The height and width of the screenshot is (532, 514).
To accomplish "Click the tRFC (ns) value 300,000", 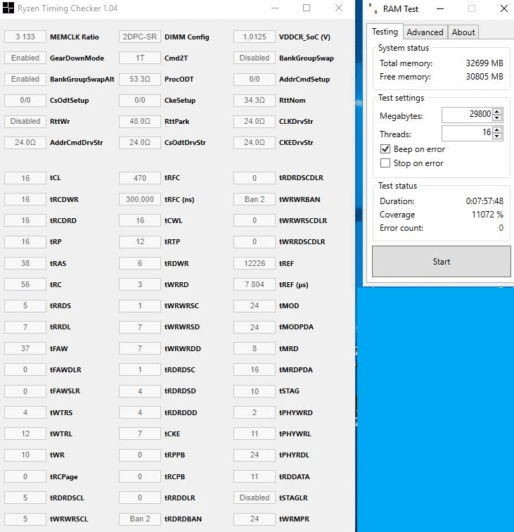I will click(x=140, y=199).
